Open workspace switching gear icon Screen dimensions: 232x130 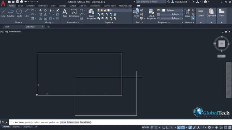210,127
